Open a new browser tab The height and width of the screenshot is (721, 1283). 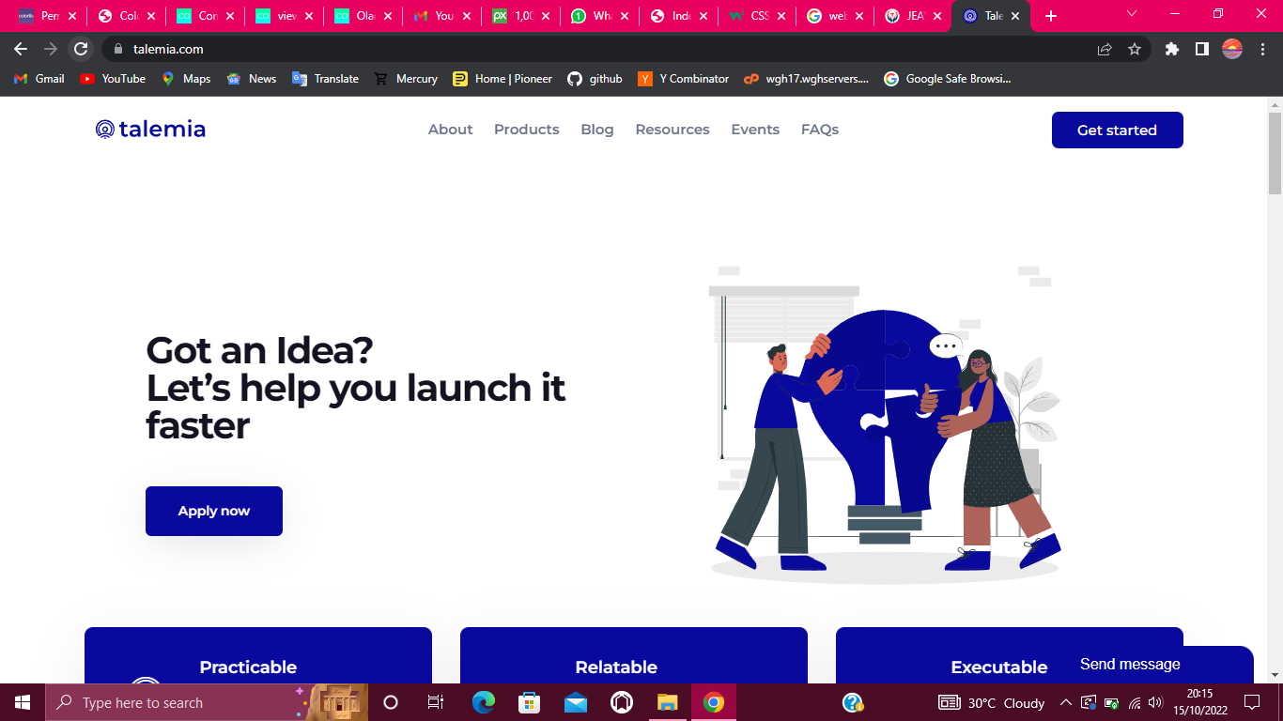pyautogui.click(x=1051, y=16)
